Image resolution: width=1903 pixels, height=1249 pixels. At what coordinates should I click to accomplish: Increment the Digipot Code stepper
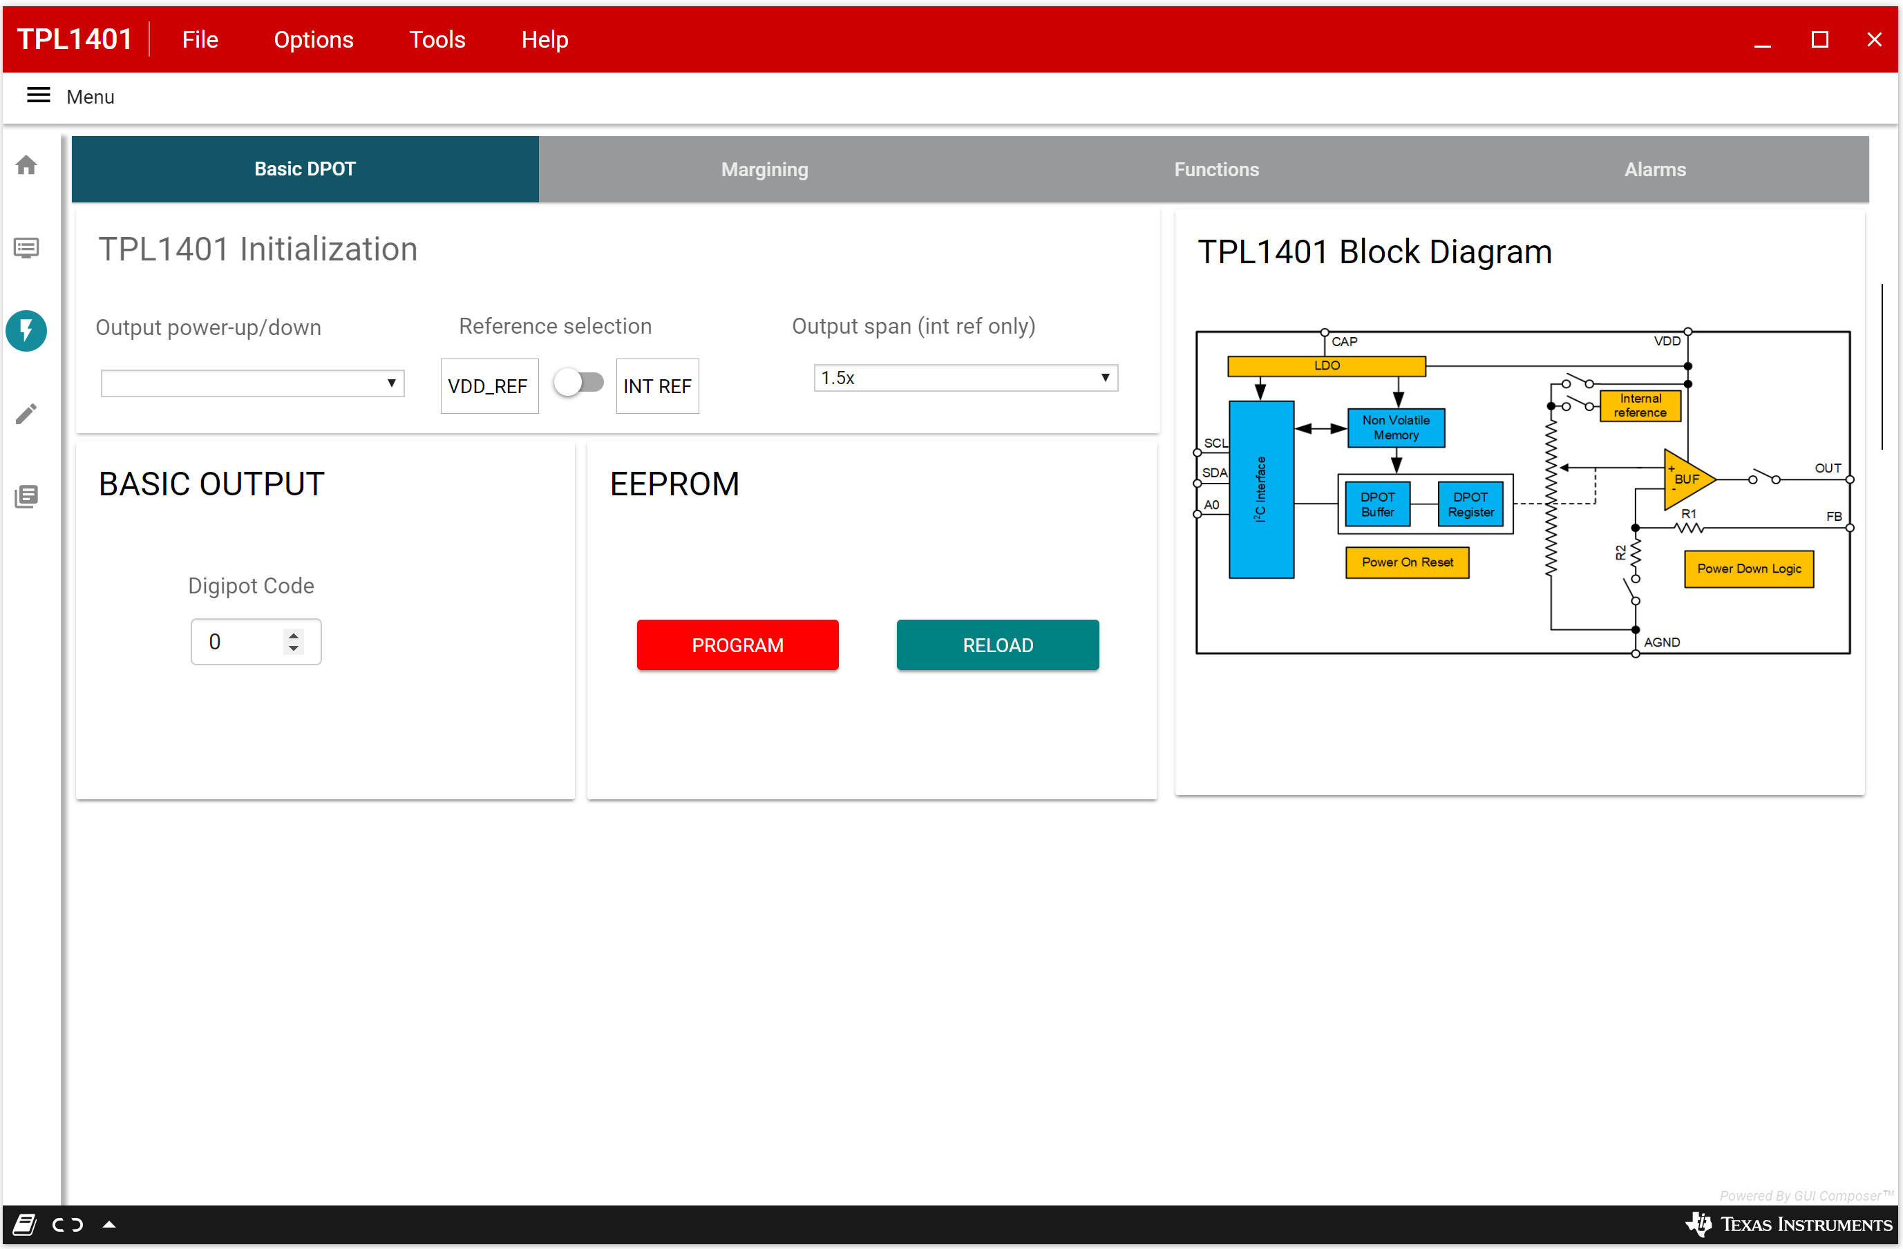click(294, 635)
